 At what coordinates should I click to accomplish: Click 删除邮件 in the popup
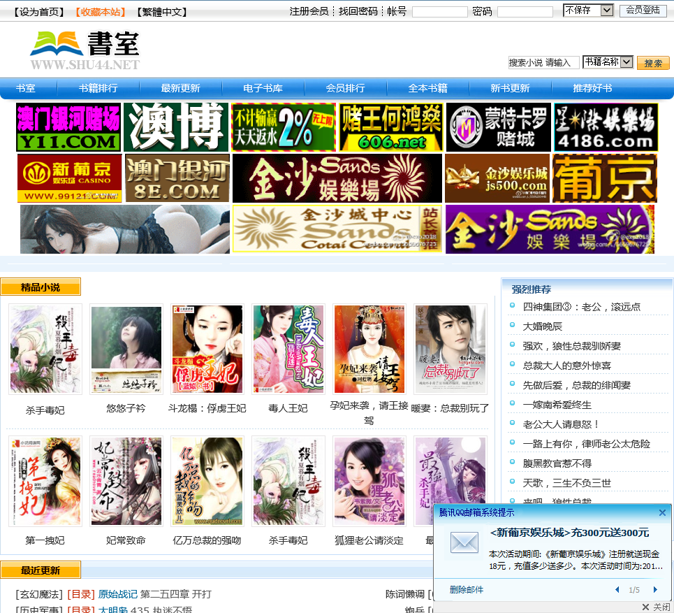(x=467, y=590)
